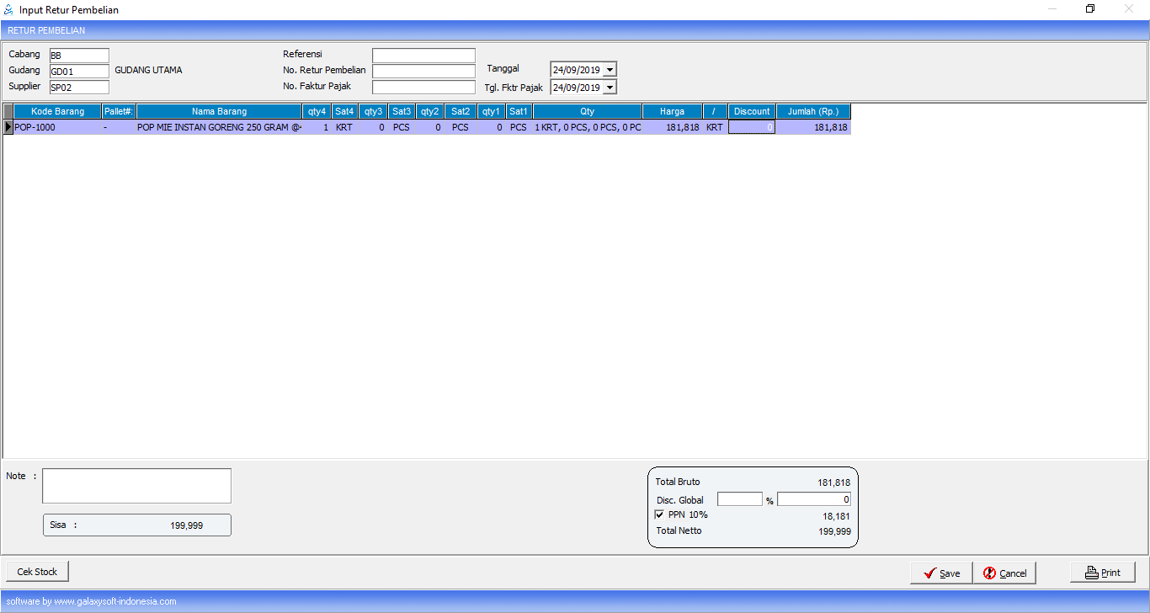This screenshot has height=613, width=1150.
Task: Click the Disc. Global percent field
Action: click(739, 499)
